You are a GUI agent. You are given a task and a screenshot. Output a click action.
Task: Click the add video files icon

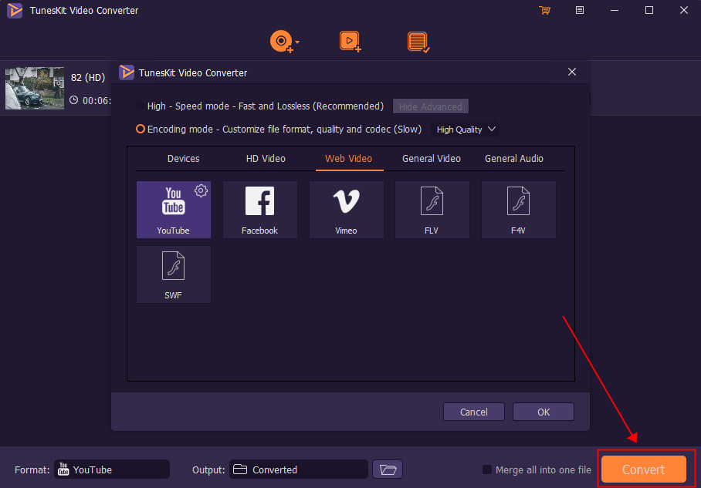[x=350, y=42]
